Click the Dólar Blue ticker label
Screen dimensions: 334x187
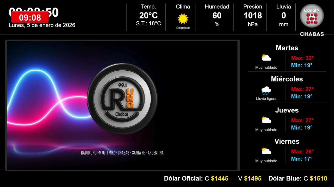[285, 178]
